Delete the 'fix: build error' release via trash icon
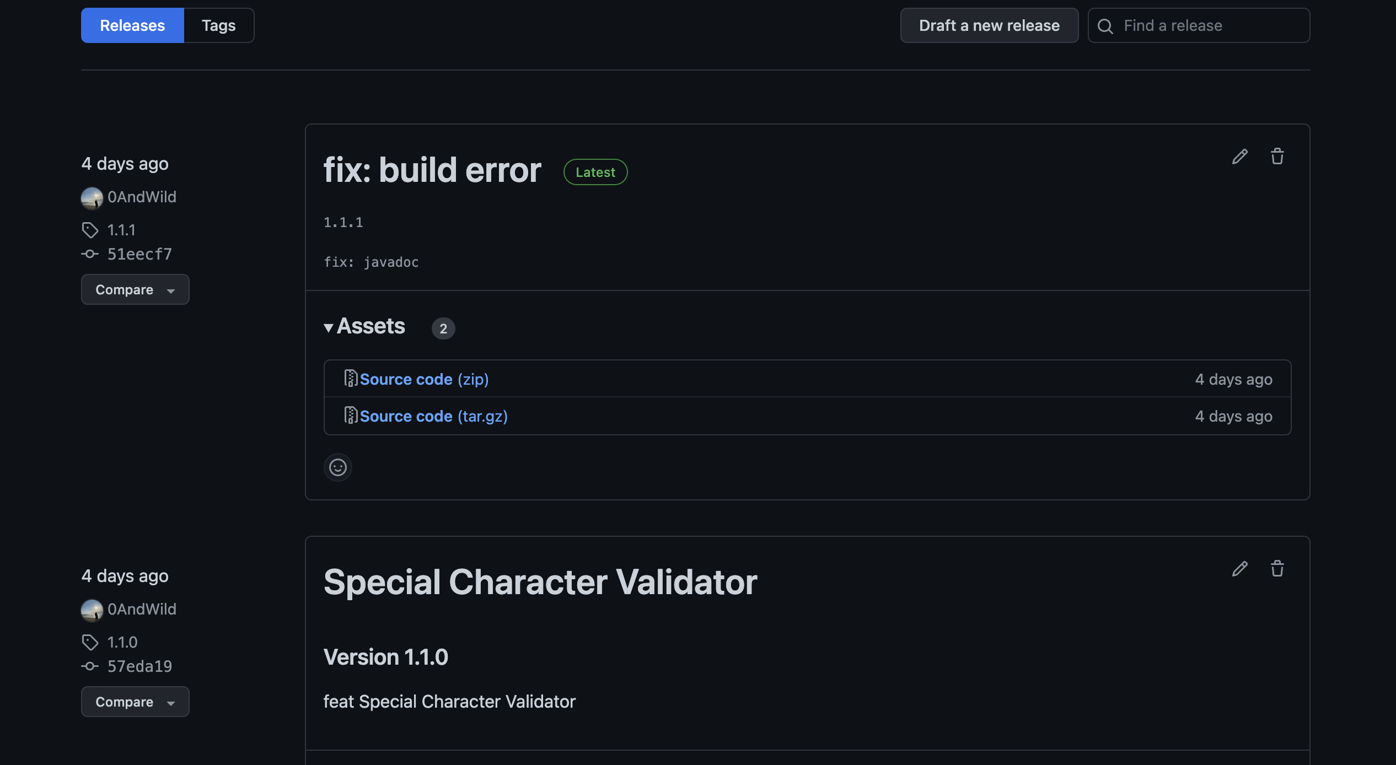Viewport: 1396px width, 765px height. click(x=1277, y=157)
